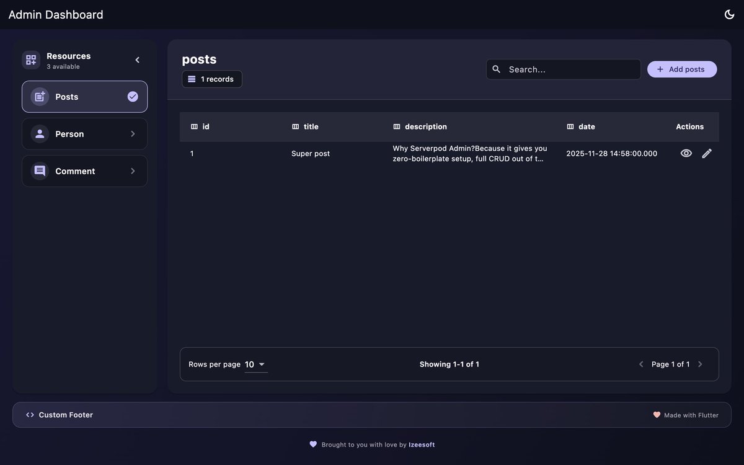Click the Actions column header
The image size is (744, 465).
[690, 126]
